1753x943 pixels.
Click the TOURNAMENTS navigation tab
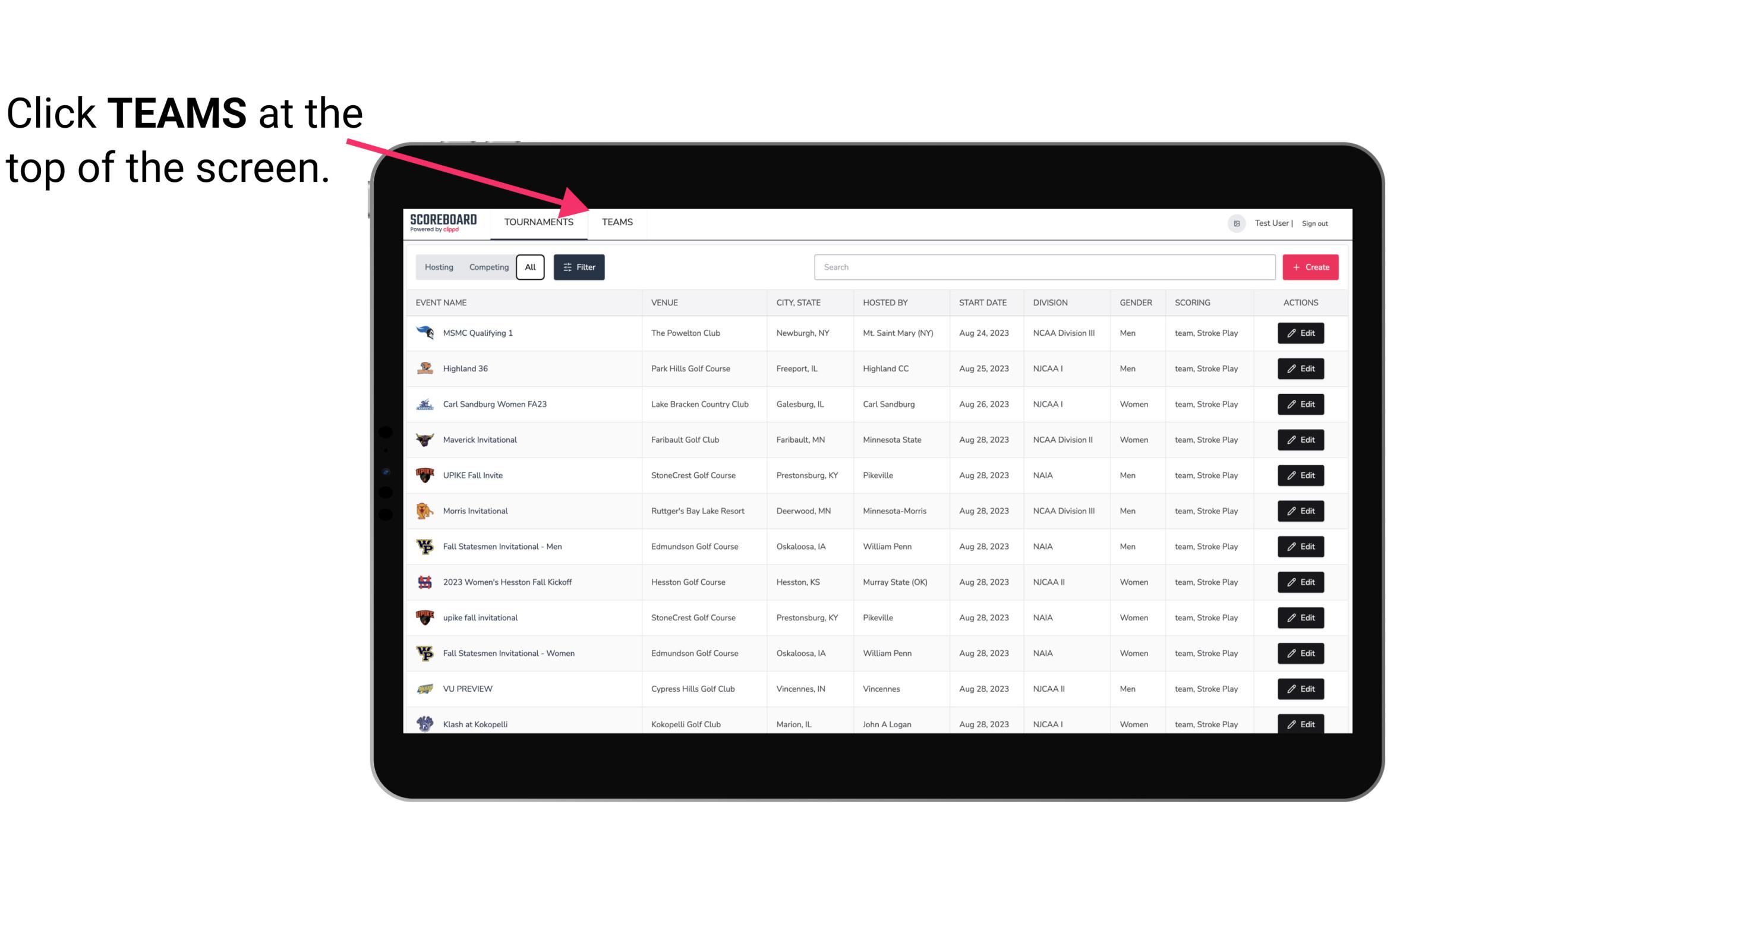[538, 222]
